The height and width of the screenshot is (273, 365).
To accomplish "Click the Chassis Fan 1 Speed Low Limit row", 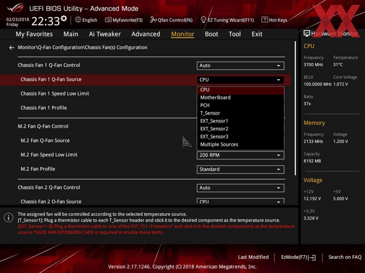I will pyautogui.click(x=145, y=94).
